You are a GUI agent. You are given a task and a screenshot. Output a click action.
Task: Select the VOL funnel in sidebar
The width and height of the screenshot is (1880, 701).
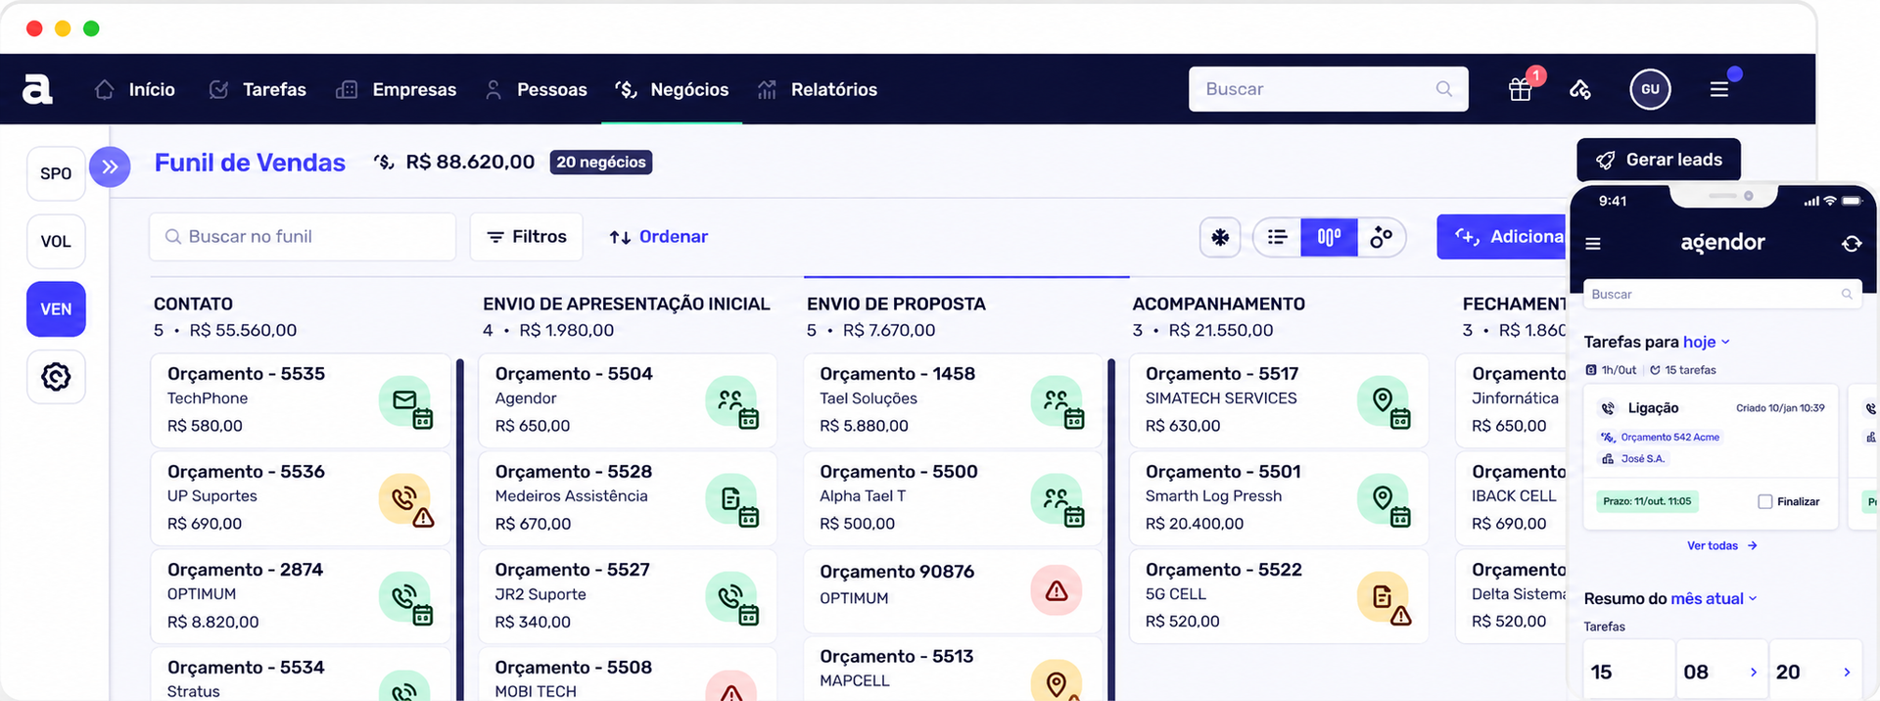coord(56,241)
